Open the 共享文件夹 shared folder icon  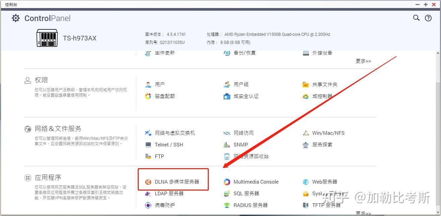click(x=306, y=85)
